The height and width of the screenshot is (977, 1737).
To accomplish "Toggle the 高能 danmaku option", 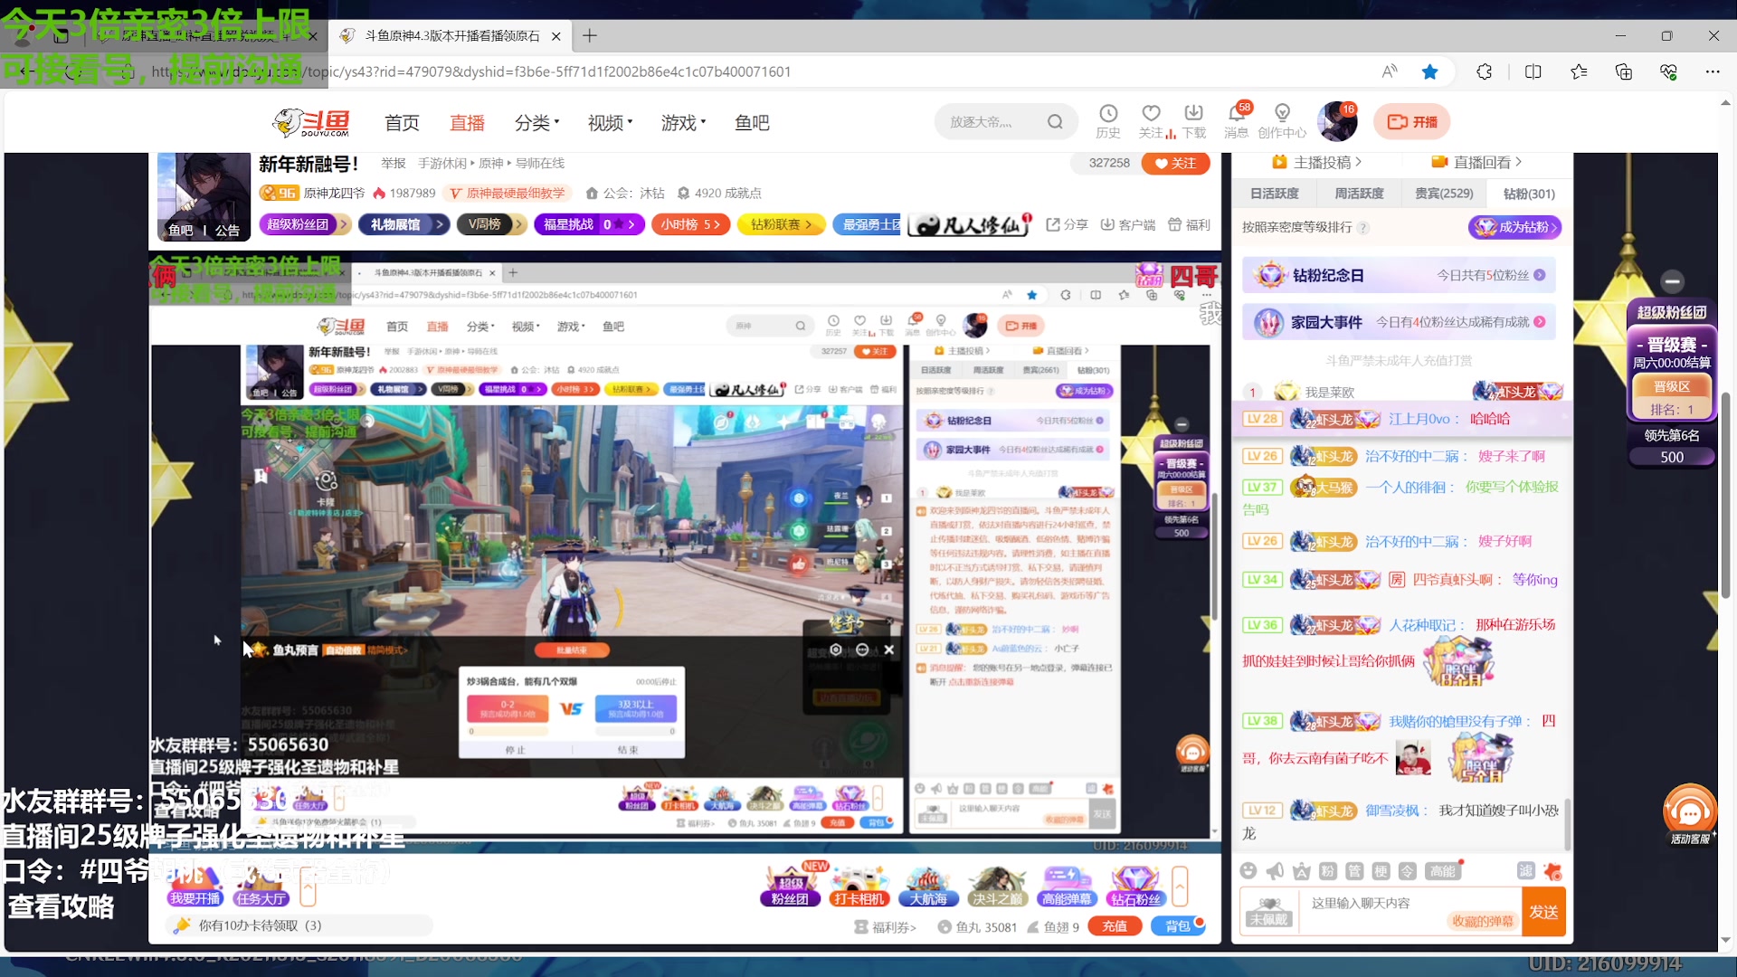I will (x=1442, y=871).
